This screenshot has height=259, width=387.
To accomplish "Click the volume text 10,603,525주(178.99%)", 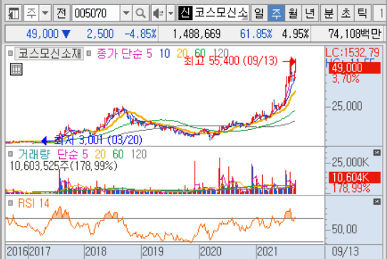I will (63, 166).
